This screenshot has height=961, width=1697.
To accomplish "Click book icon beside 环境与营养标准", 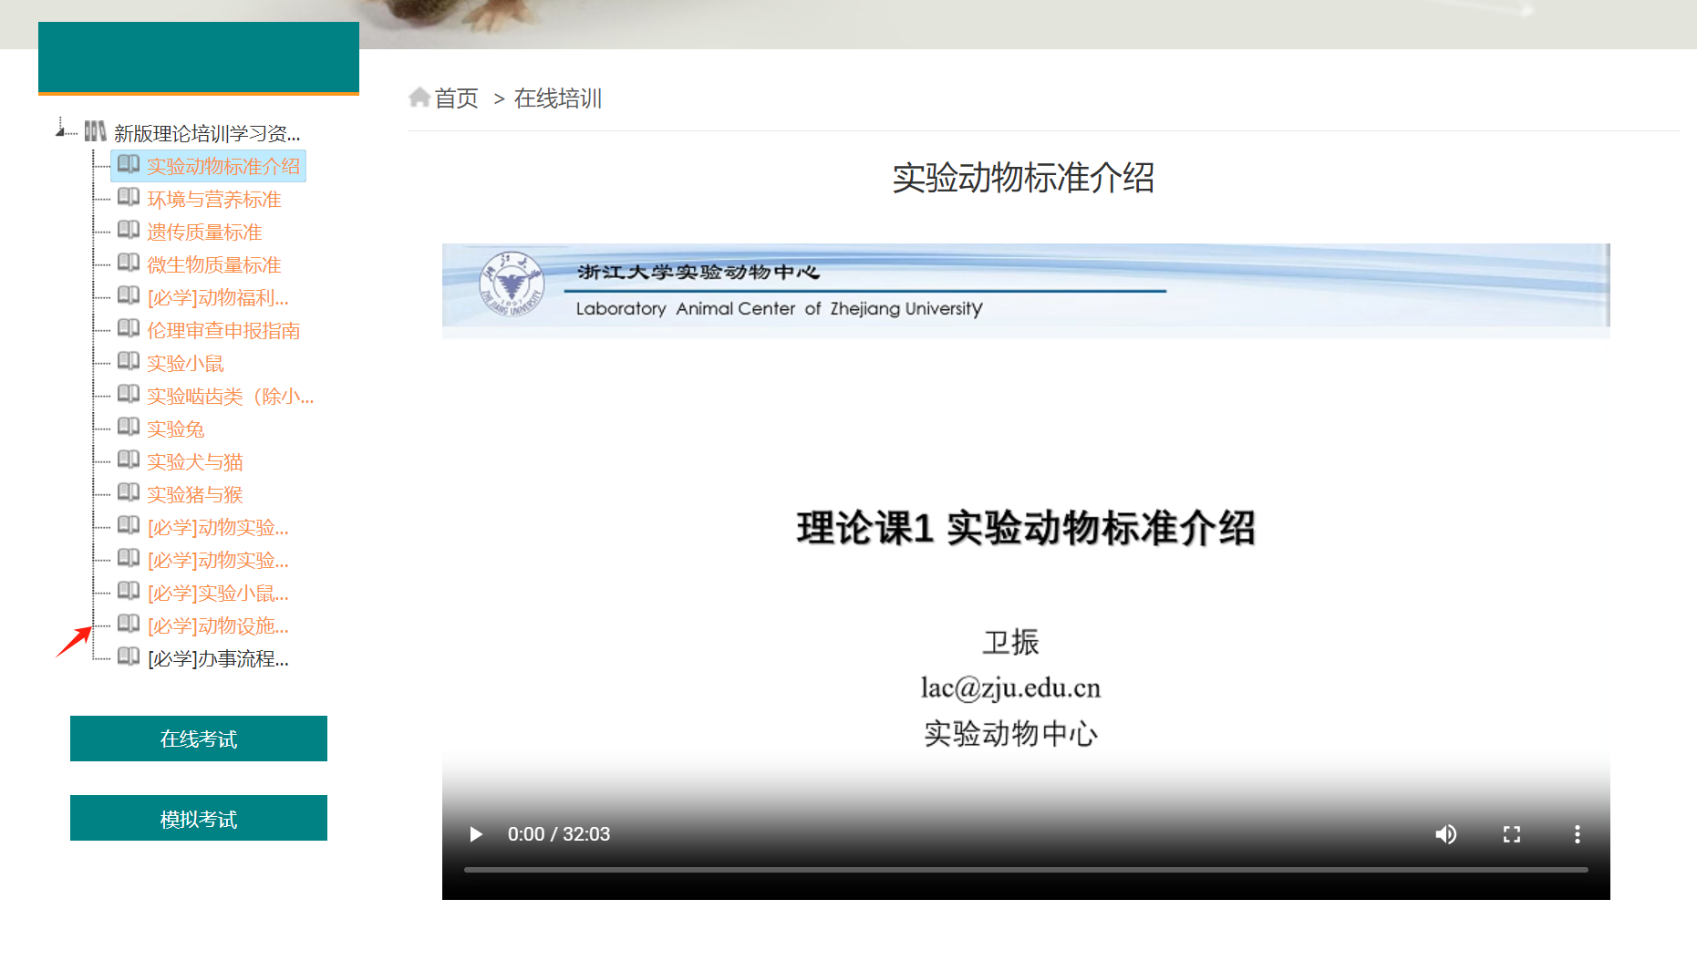I will click(x=129, y=198).
